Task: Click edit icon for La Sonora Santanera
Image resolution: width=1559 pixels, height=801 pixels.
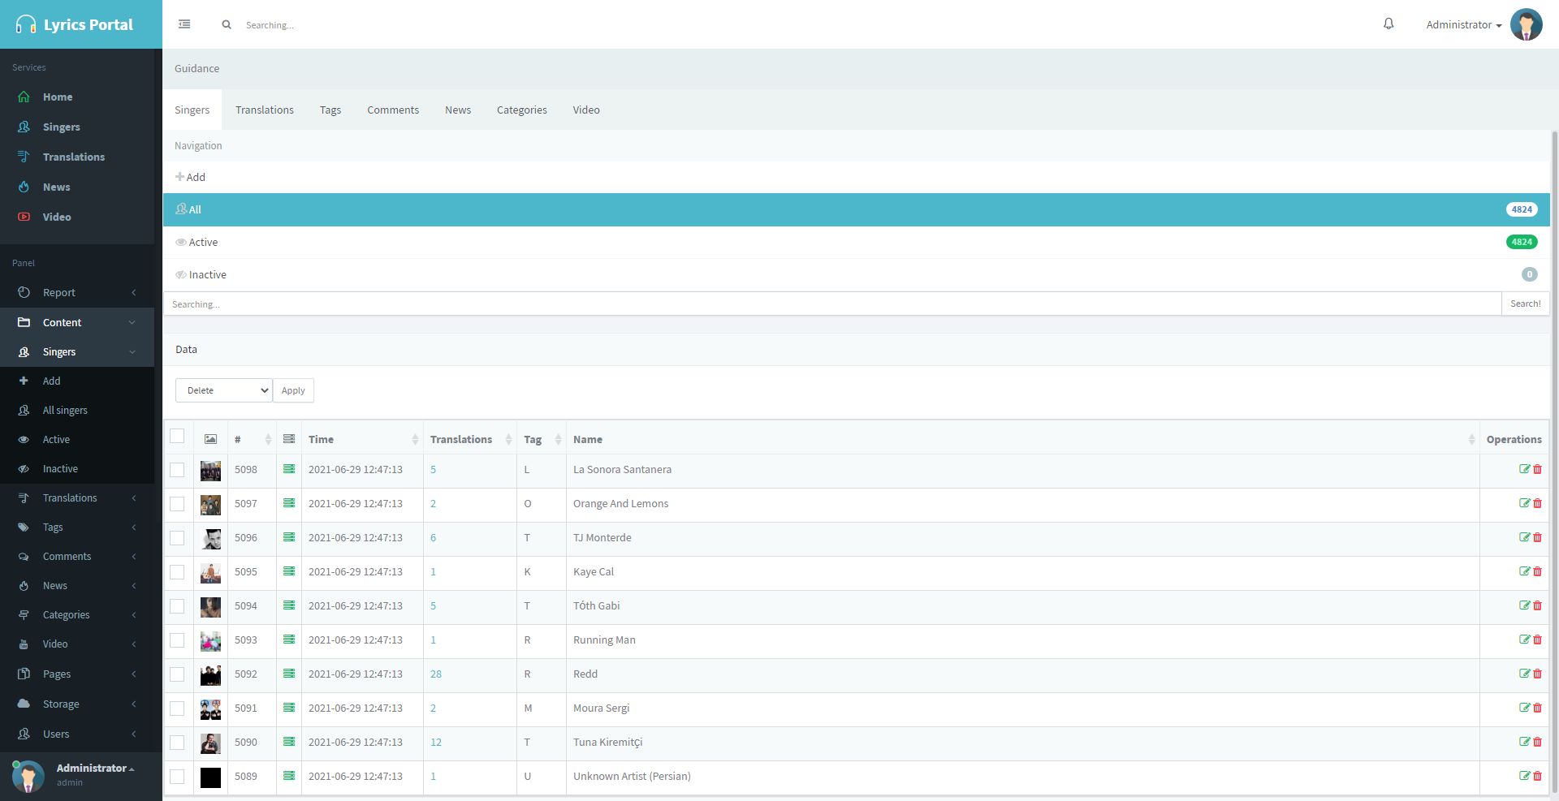Action: (x=1524, y=469)
